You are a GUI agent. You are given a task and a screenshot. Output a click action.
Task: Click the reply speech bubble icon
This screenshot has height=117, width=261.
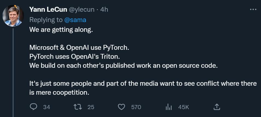pyautogui.click(x=33, y=107)
